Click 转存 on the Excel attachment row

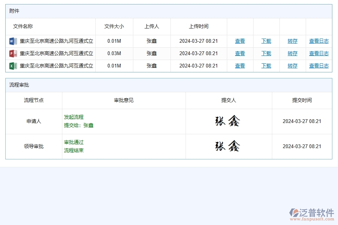pyautogui.click(x=292, y=66)
